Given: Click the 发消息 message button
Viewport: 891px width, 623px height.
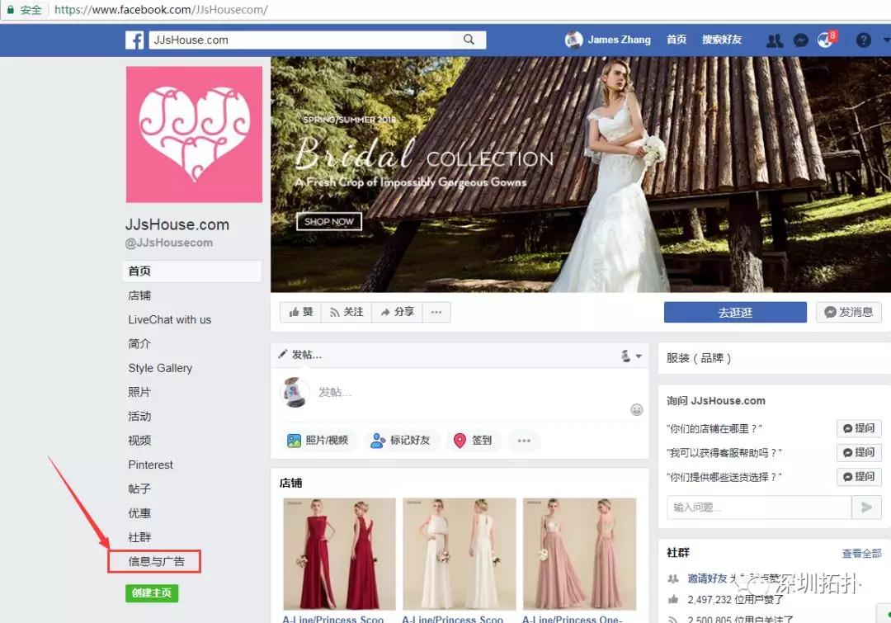Looking at the screenshot, I should coord(849,312).
